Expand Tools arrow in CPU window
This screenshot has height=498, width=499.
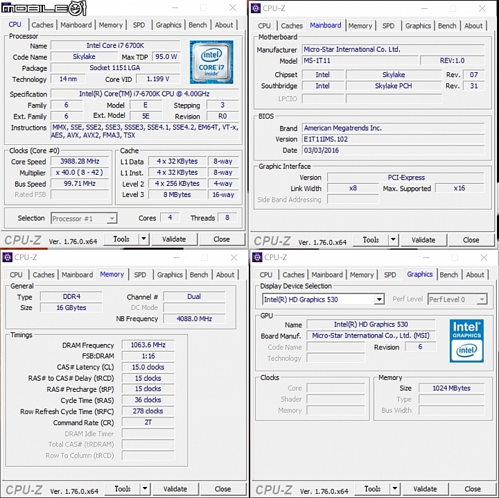coord(144,239)
